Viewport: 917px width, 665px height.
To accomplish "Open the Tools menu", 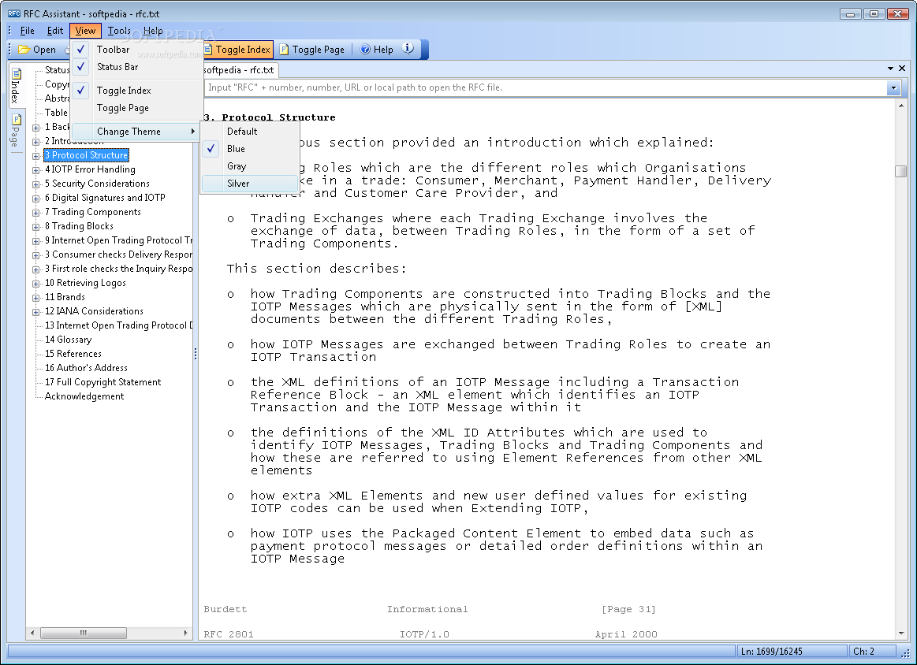I will tap(119, 31).
